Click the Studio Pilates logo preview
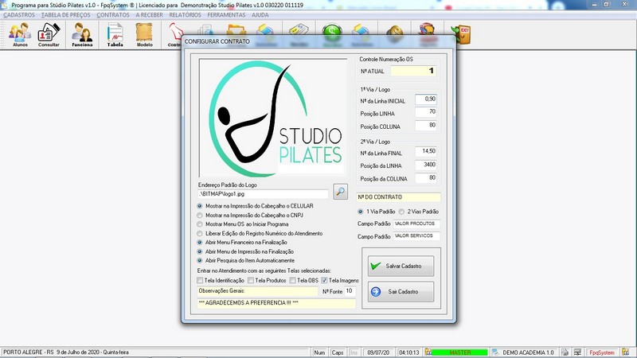637x358 pixels. (272, 118)
